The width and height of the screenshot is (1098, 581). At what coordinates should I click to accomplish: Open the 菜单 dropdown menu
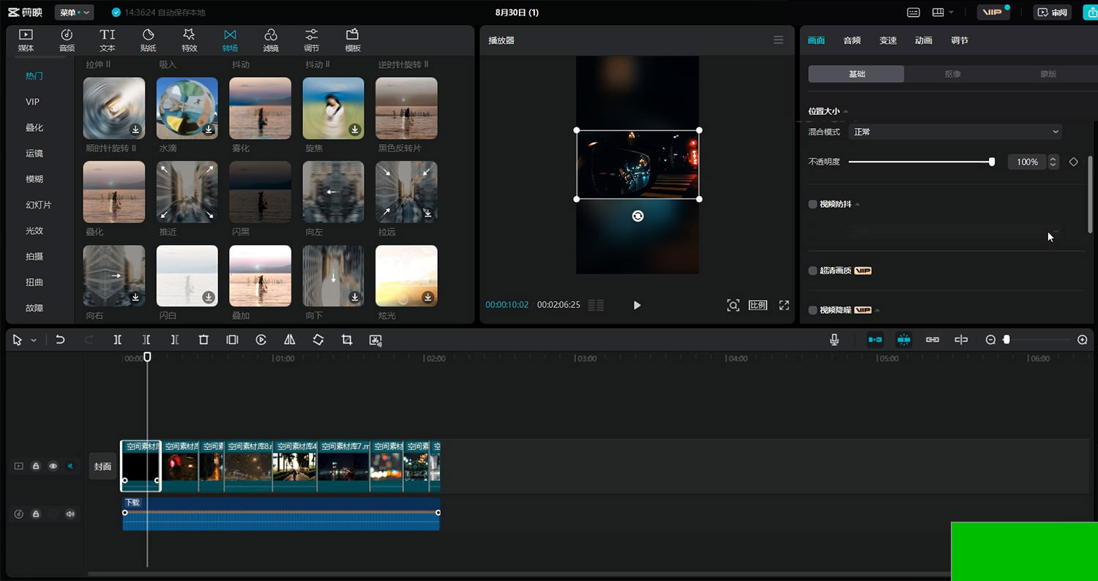point(75,12)
